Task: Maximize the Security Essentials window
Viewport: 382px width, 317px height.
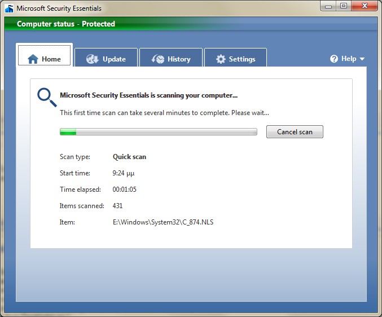Action: (x=344, y=6)
